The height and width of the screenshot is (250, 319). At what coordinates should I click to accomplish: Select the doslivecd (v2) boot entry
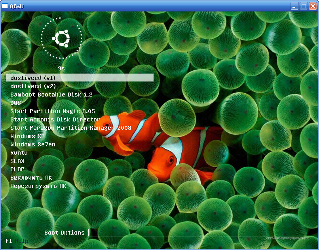33,86
